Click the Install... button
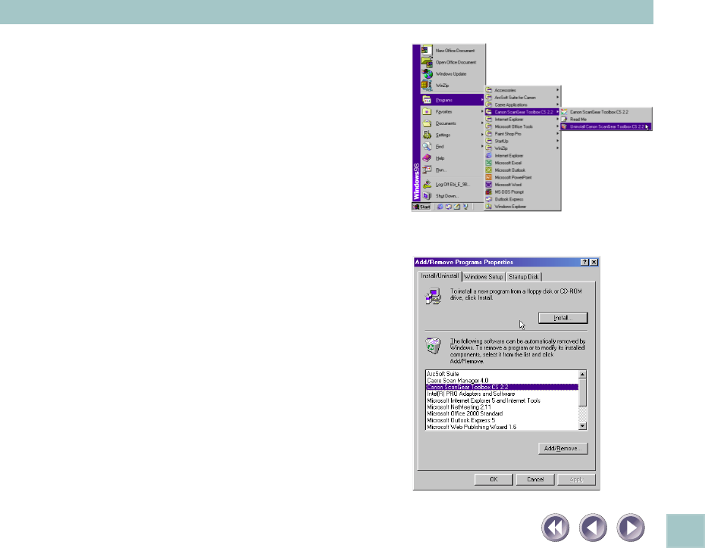The width and height of the screenshot is (705, 548). click(x=563, y=318)
